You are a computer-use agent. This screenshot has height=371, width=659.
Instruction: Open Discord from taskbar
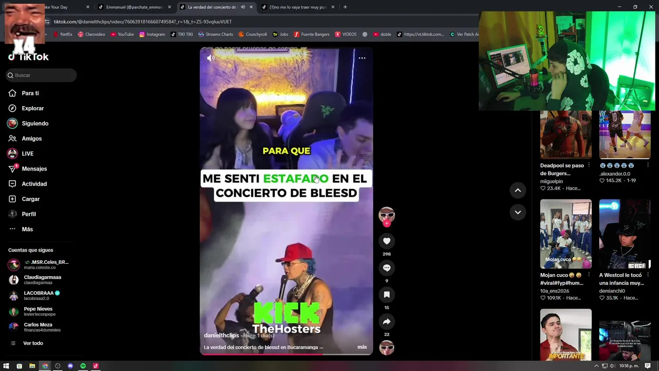point(70,366)
